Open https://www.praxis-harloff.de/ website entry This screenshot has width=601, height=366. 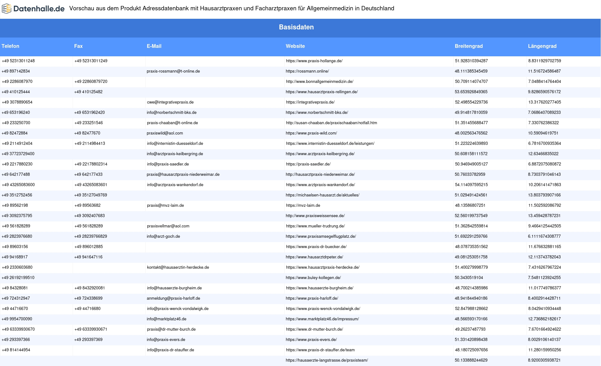click(x=312, y=298)
